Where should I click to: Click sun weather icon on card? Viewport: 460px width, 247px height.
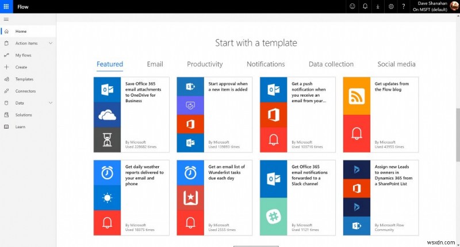pos(107,198)
